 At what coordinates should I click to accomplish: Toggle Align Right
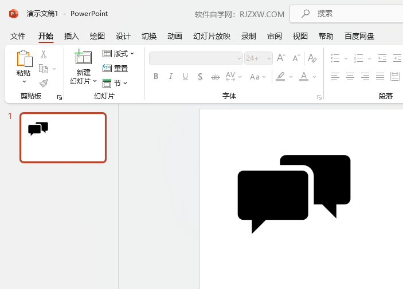[x=365, y=76]
